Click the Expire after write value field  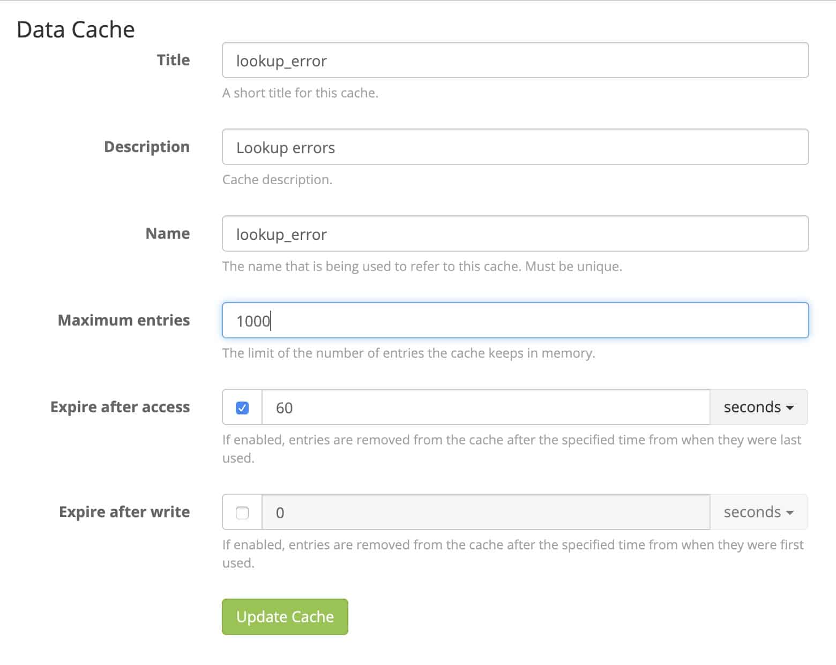pos(485,513)
